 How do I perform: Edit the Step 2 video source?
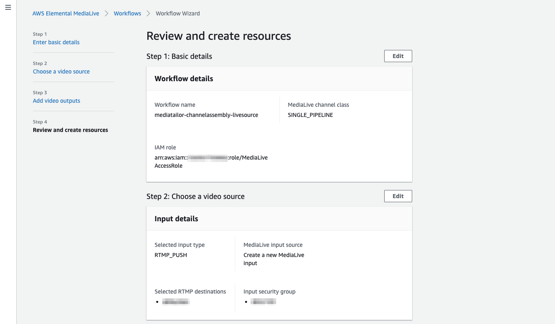pos(398,196)
